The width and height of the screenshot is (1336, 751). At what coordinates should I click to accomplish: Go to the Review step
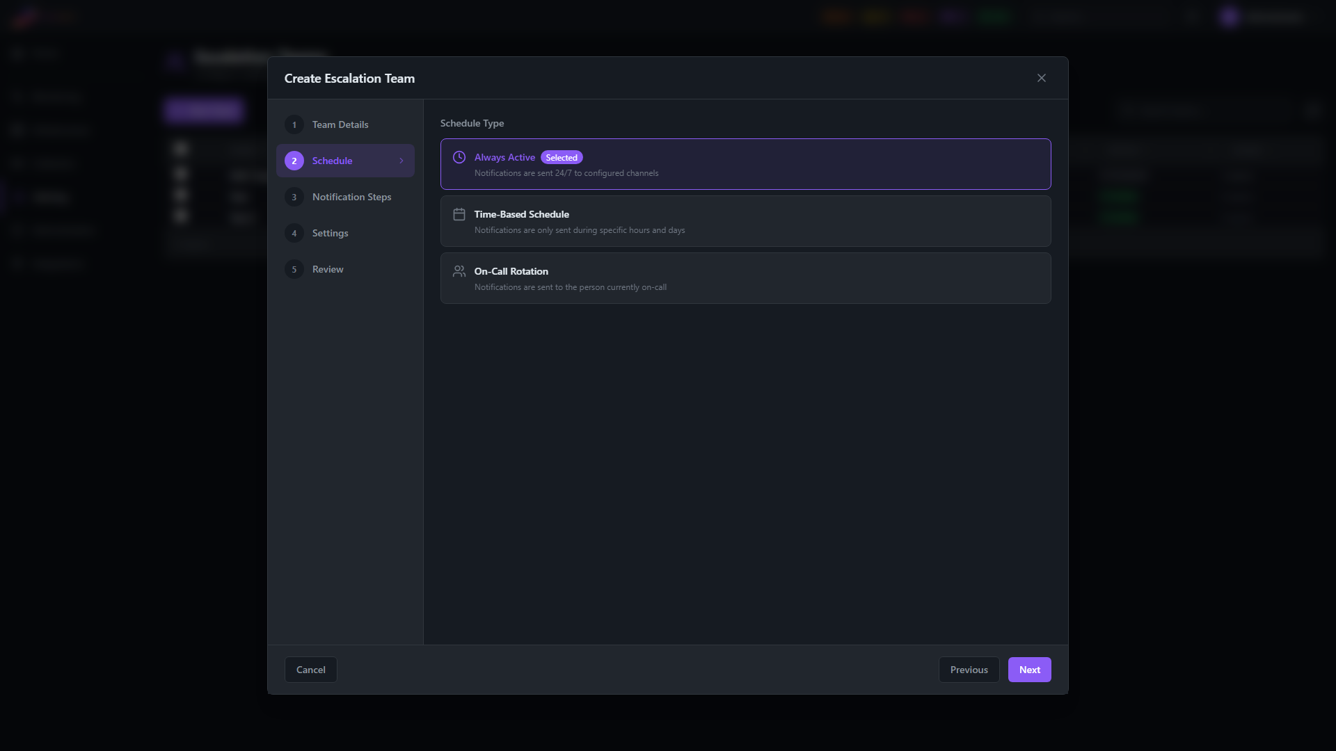pyautogui.click(x=345, y=269)
